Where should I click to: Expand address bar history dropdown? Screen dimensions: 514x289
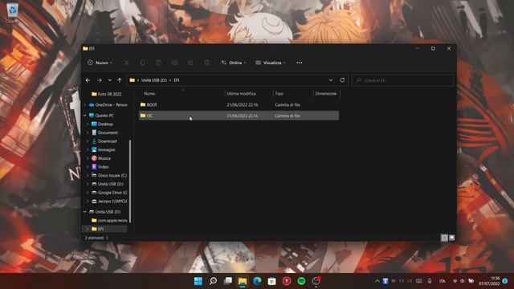coord(331,80)
